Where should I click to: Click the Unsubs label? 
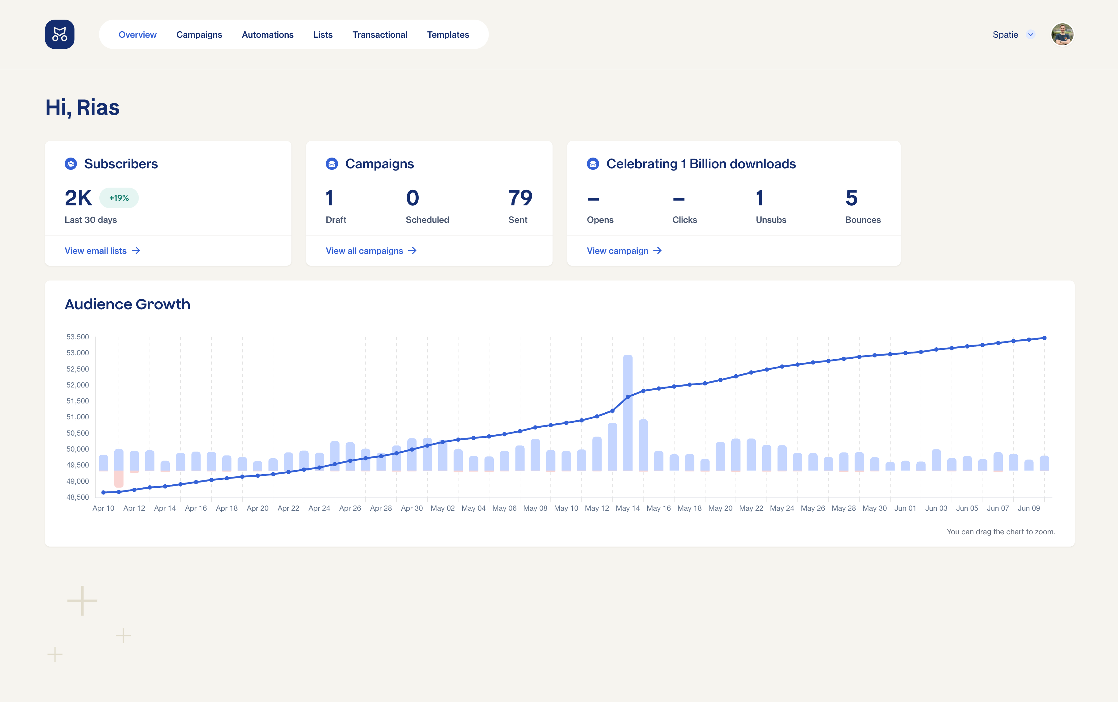pyautogui.click(x=771, y=220)
